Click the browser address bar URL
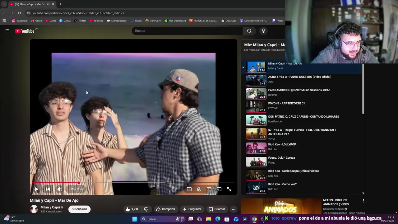The width and height of the screenshot is (398, 224). pos(78,13)
